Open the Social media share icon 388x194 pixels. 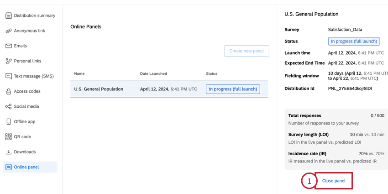coord(9,107)
